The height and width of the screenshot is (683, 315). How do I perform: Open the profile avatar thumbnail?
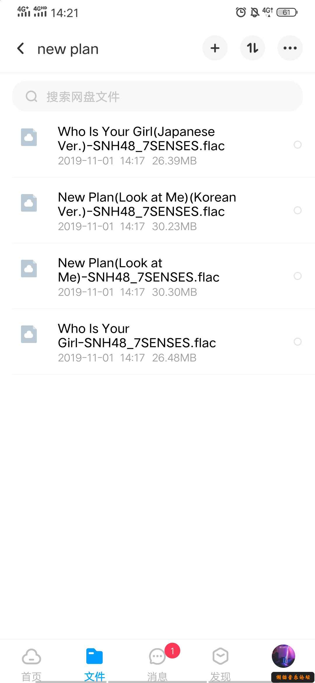283,656
